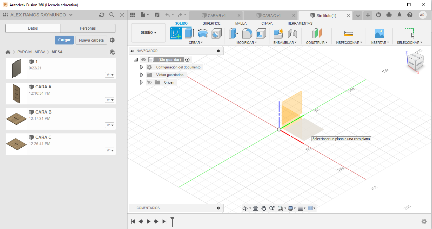Show the hidden Origen folder
This screenshot has height=229, width=432.
click(x=149, y=82)
